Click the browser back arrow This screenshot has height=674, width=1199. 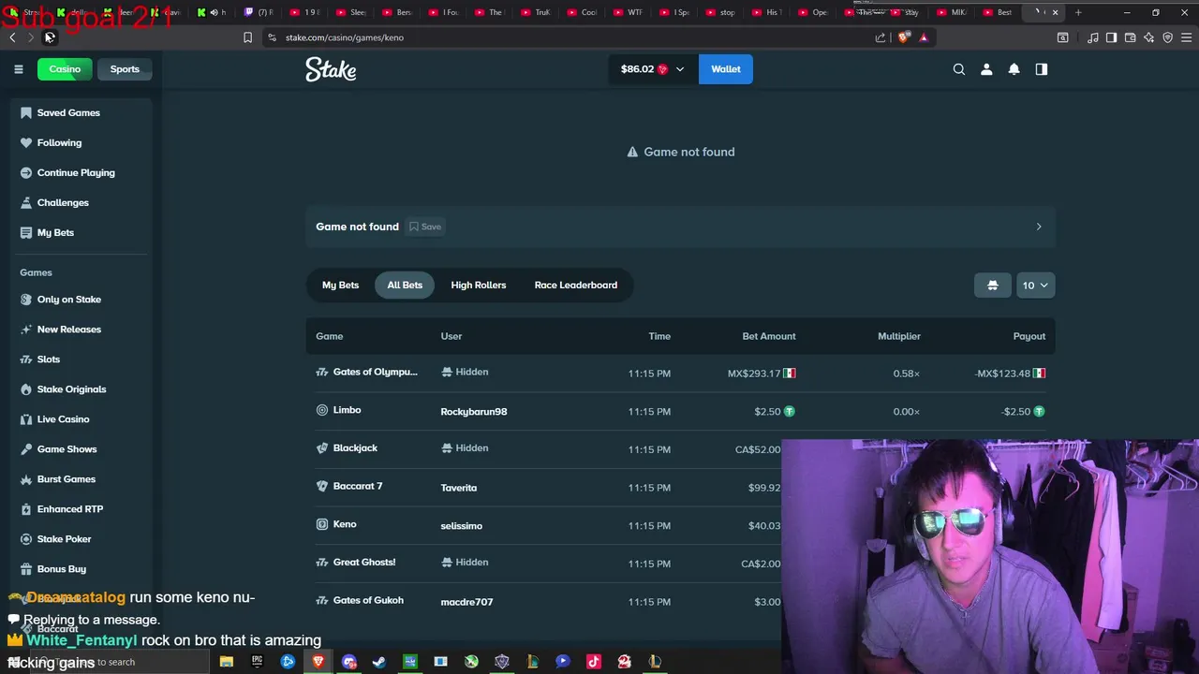[x=12, y=37]
